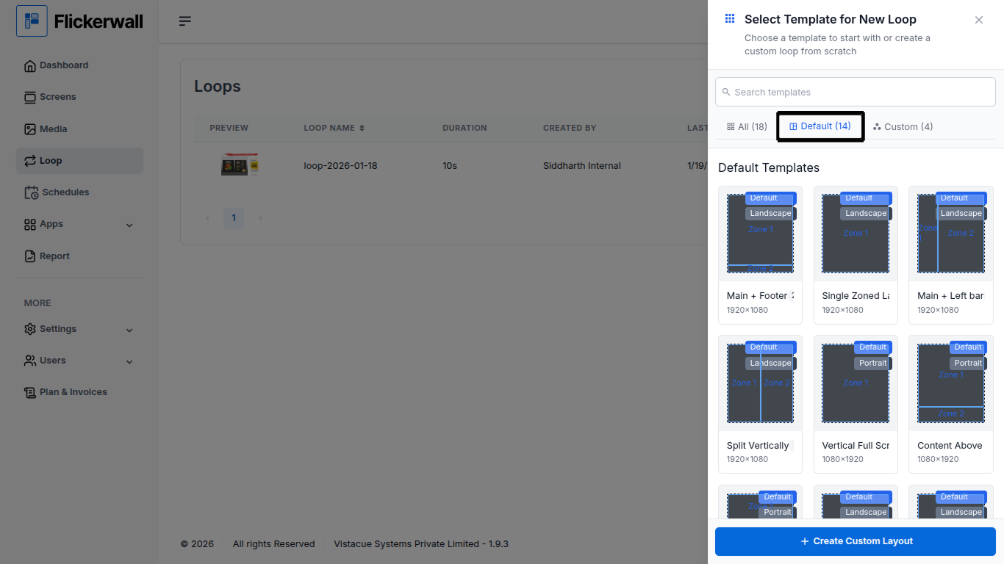Go to page 1 of loops
This screenshot has width=1004, height=564.
tap(234, 218)
